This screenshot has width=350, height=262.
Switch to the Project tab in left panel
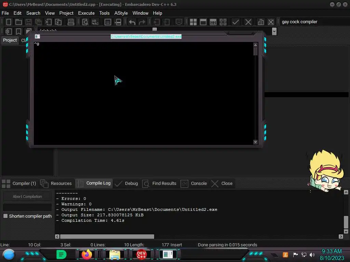(10, 40)
